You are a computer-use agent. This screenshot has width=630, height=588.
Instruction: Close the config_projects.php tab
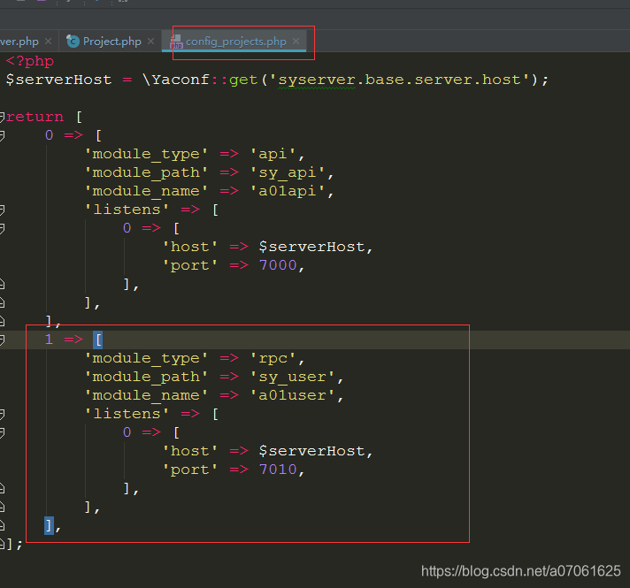(x=296, y=41)
